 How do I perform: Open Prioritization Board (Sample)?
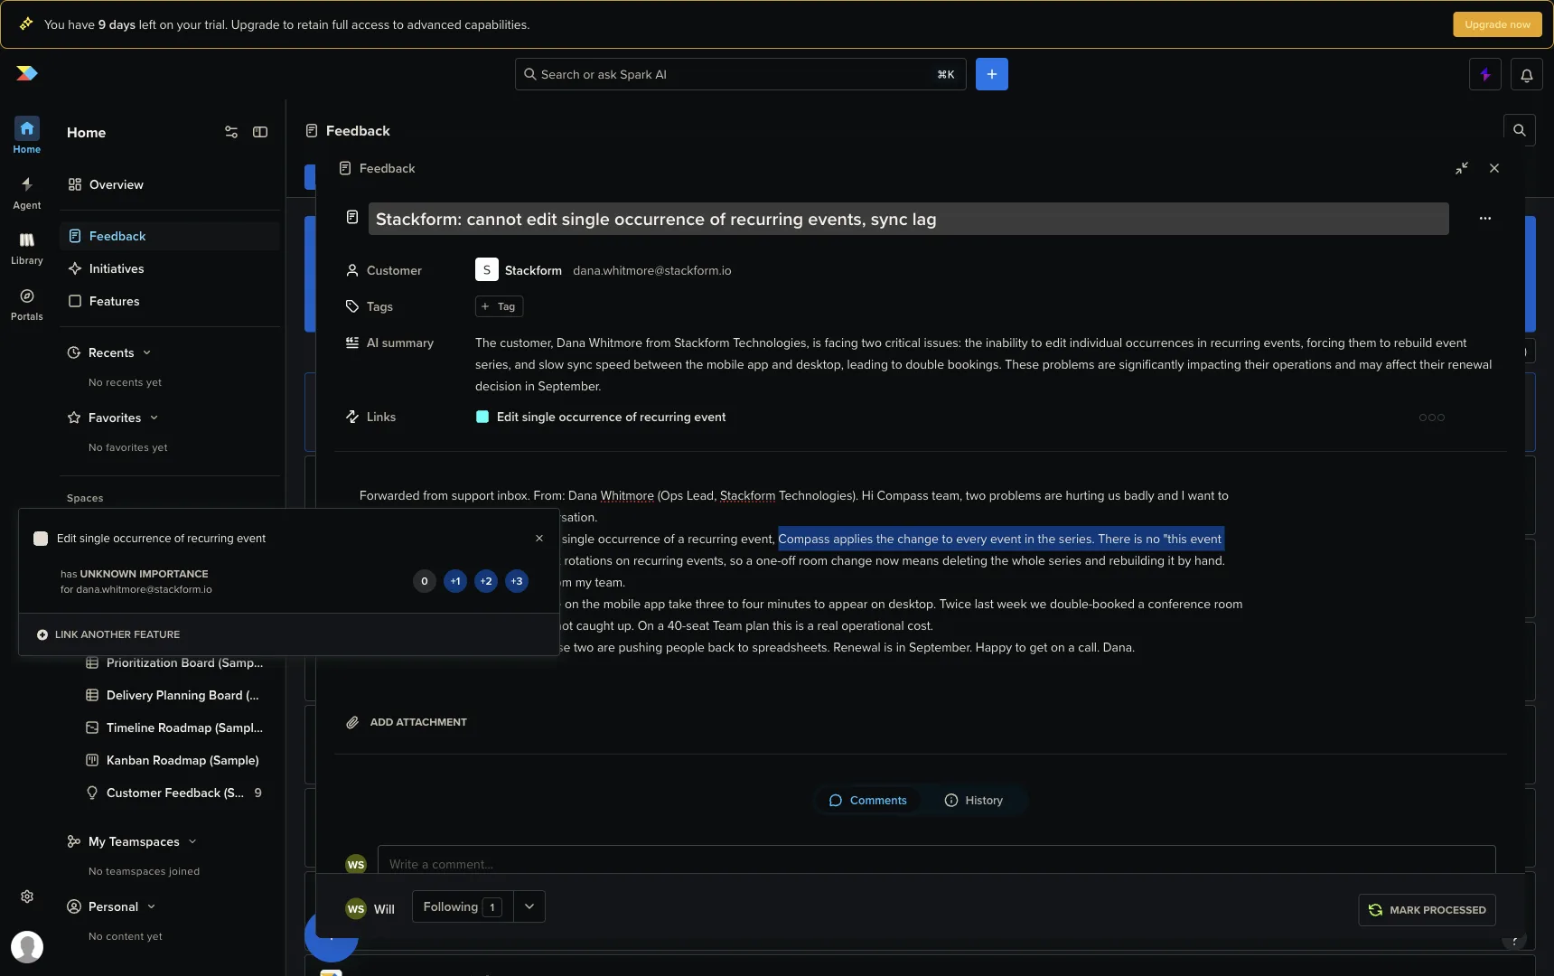click(184, 662)
